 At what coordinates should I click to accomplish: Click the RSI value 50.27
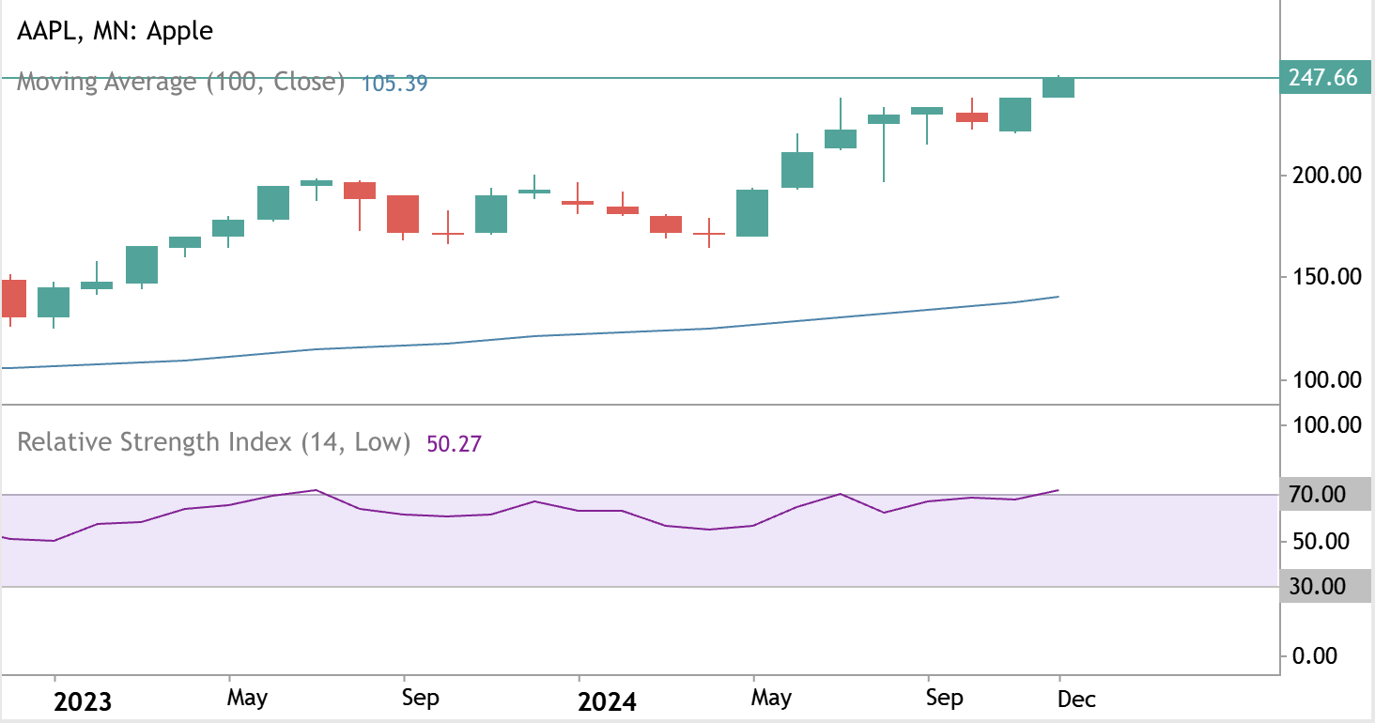pos(454,443)
